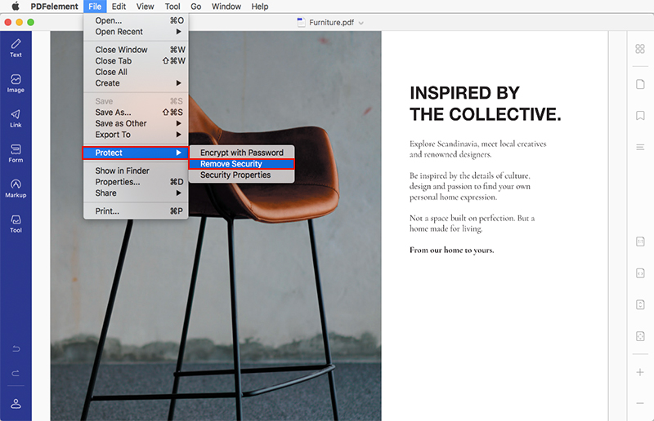Expand the Protect submenu

point(136,153)
